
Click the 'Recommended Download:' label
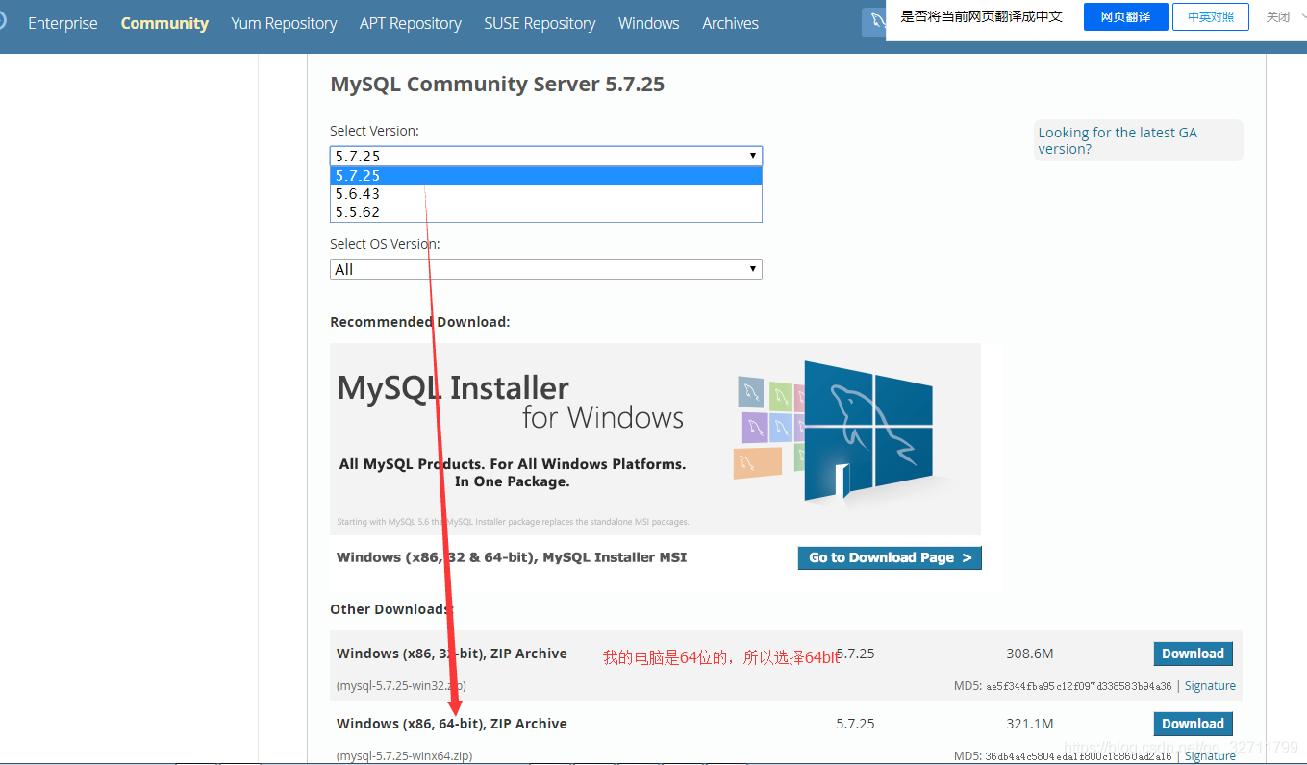[420, 322]
